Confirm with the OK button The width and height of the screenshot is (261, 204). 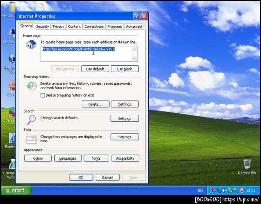81,177
